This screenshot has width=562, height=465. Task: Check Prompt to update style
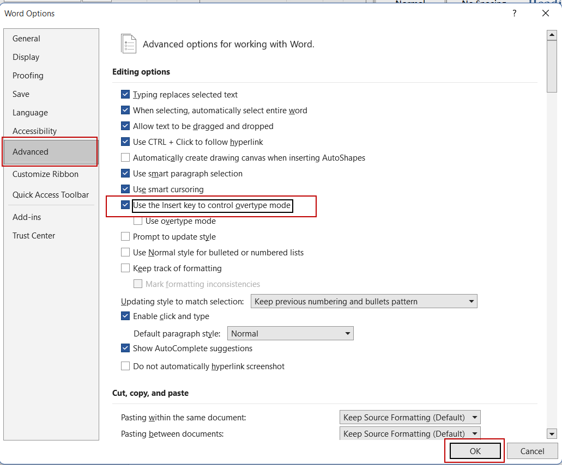[125, 237]
